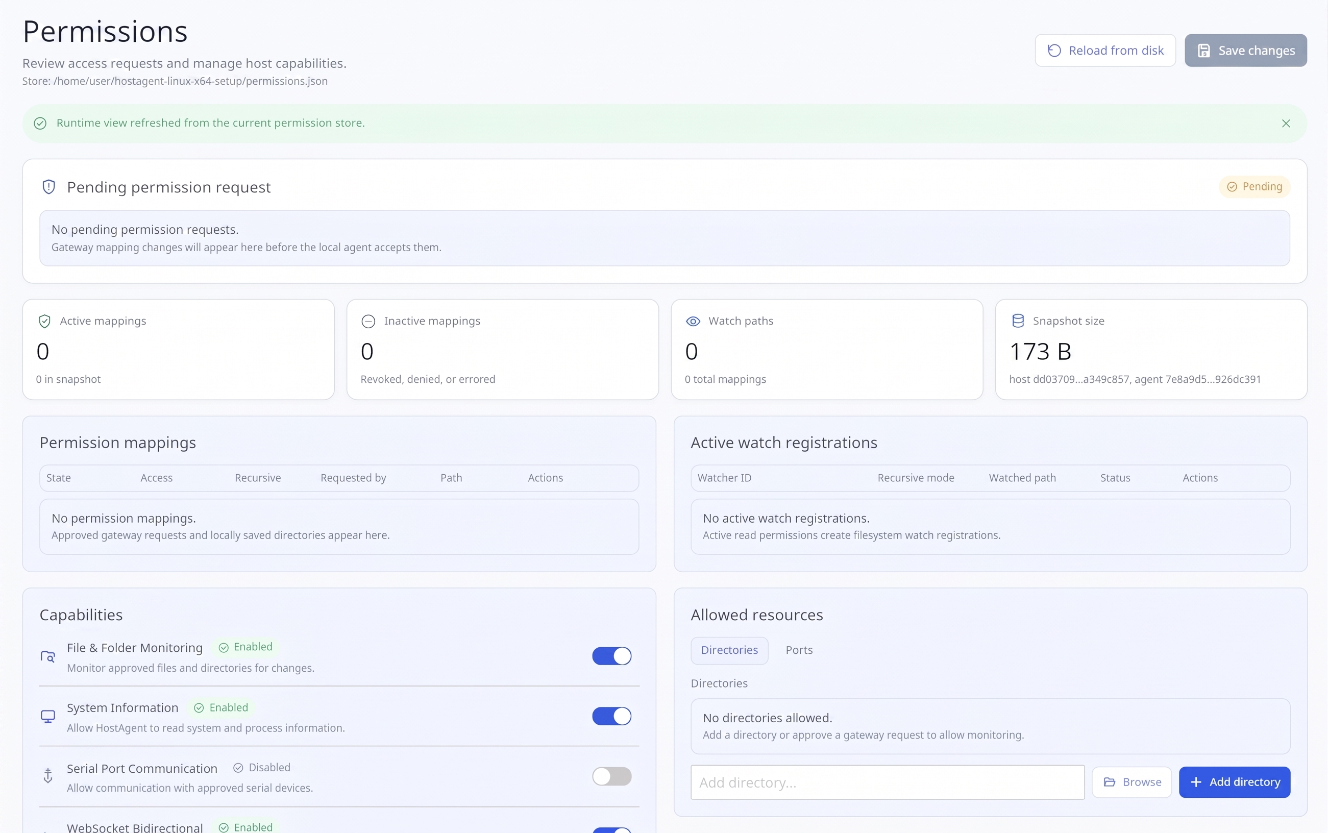This screenshot has width=1328, height=833.
Task: Enable the Serial Port Communication toggle
Action: 611,776
